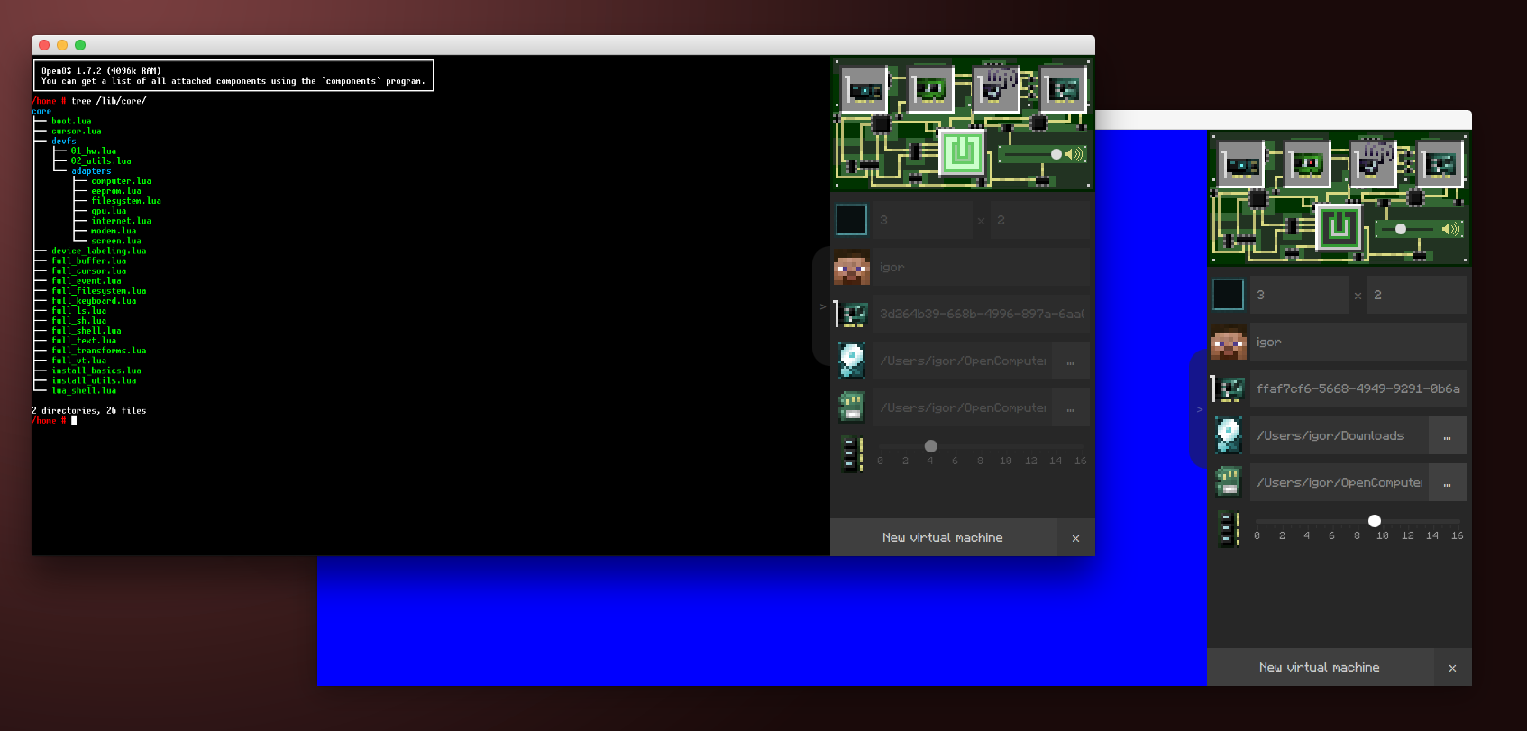Click the hard drive icon in terminal window
Image resolution: width=1527 pixels, height=731 pixels.
[x=851, y=361]
